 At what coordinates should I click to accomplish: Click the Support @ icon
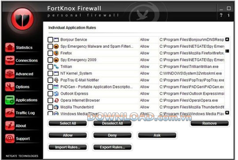pyautogui.click(x=10, y=139)
